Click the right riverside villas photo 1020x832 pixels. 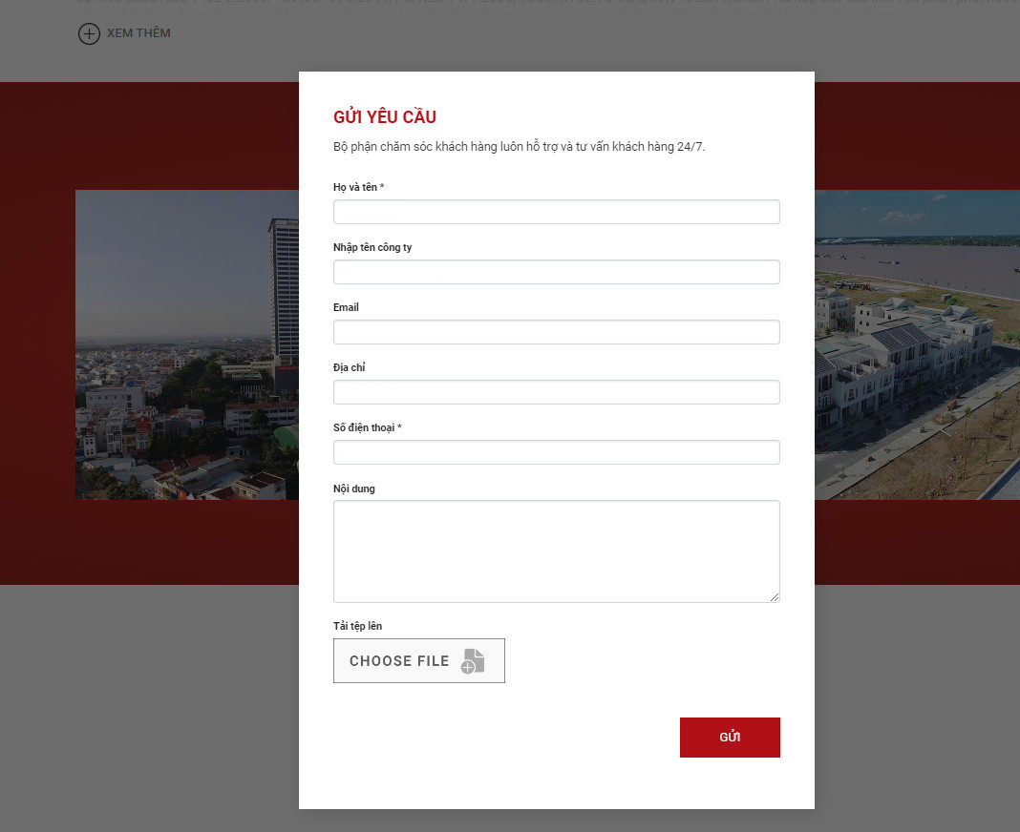(917, 344)
